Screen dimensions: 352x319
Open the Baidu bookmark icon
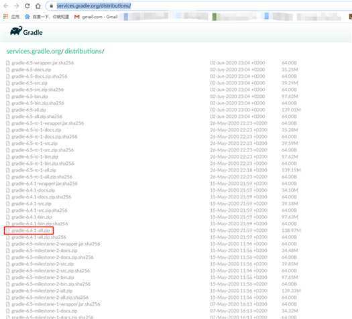point(27,17)
